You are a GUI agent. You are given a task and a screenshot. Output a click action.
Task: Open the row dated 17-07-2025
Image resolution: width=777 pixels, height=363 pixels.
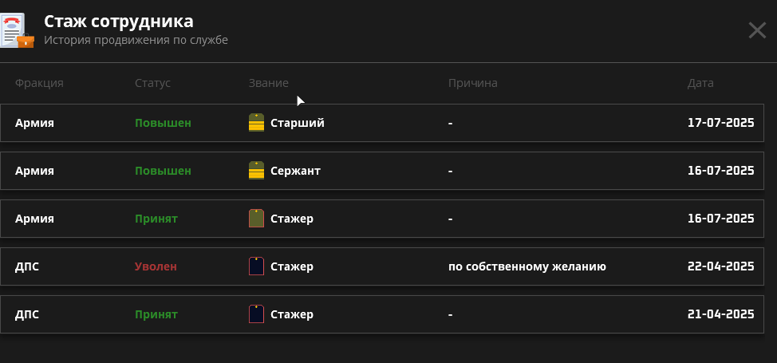click(381, 123)
